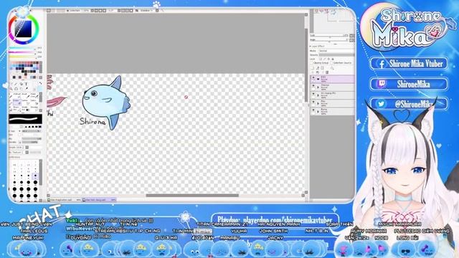The width and height of the screenshot is (459, 258).
Task: Collapse the selected top layer folder arrow
Action: (318, 79)
